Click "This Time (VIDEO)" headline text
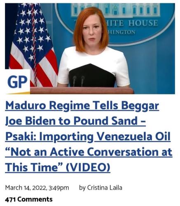180x206 pixels. 58,167
